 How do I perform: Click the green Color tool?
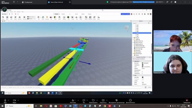click(x=68, y=18)
